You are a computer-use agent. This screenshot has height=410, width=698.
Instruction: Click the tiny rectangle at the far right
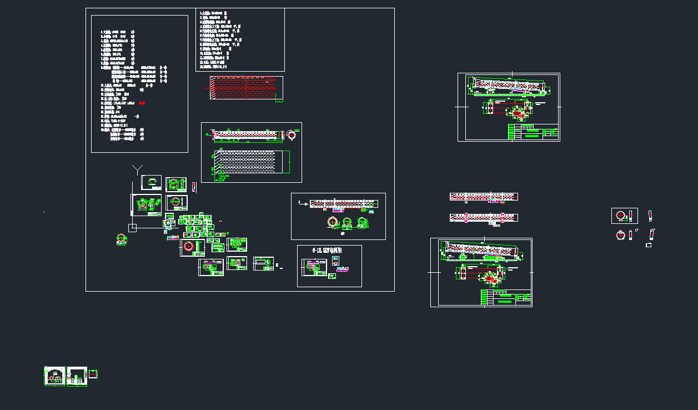point(648,244)
